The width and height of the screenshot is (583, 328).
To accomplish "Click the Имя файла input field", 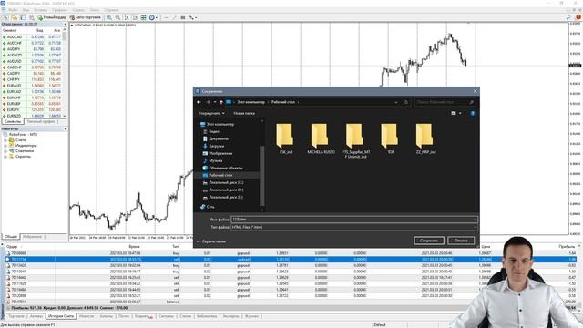I will (x=353, y=220).
